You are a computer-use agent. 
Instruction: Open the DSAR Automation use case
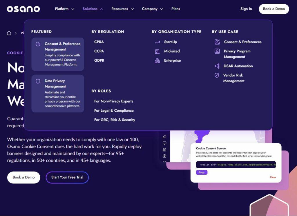coord(238,66)
